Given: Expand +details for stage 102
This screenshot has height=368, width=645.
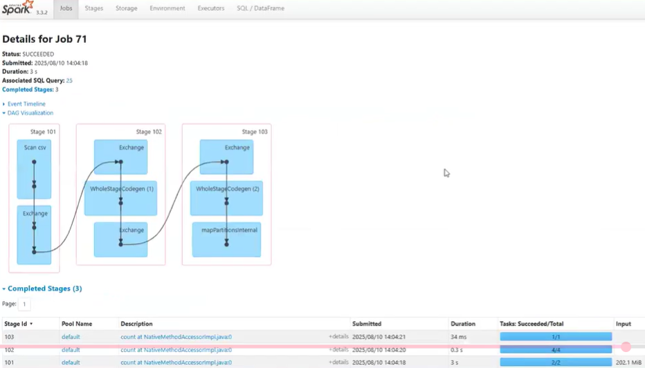Looking at the screenshot, I should pyautogui.click(x=338, y=349).
